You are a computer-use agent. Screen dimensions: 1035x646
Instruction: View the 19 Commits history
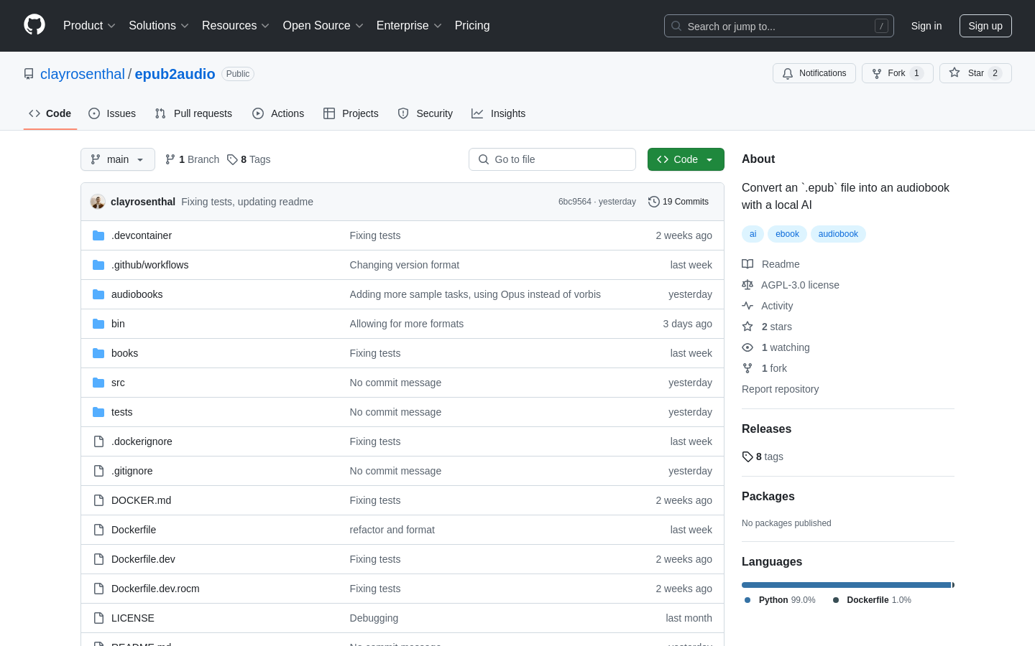[x=678, y=202]
